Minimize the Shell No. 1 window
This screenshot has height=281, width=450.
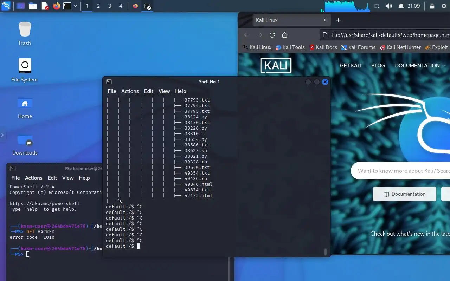click(x=308, y=82)
